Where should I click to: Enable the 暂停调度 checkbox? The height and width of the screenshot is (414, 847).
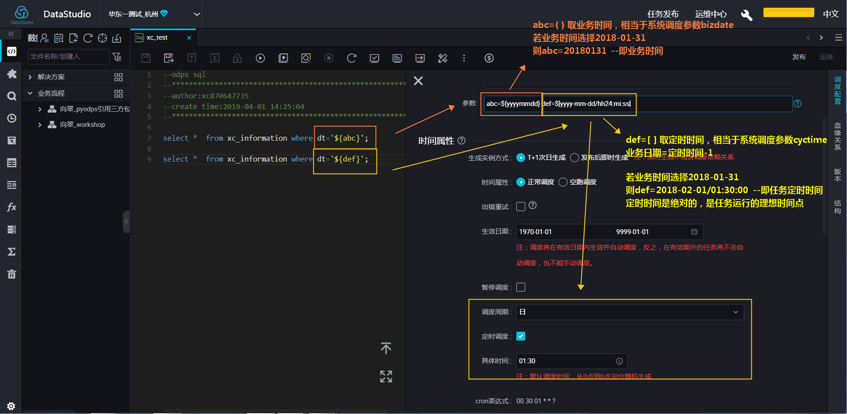point(521,287)
